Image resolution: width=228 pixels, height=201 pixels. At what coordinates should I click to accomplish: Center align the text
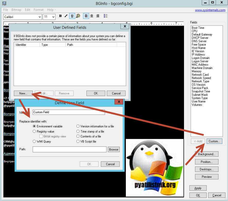tap(92, 16)
